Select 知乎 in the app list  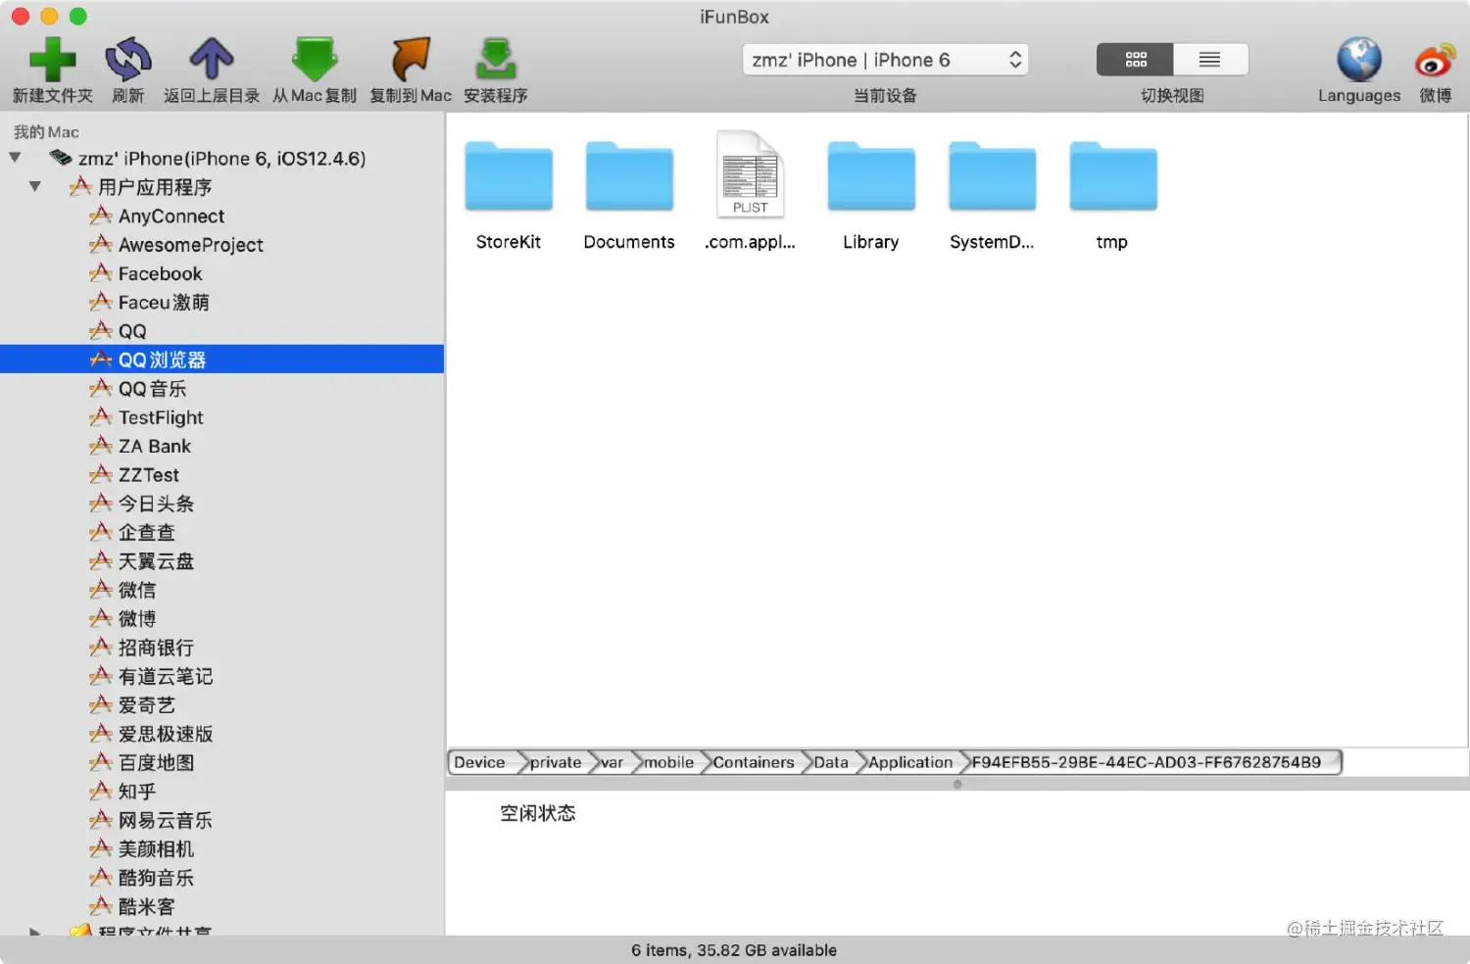[x=137, y=791]
